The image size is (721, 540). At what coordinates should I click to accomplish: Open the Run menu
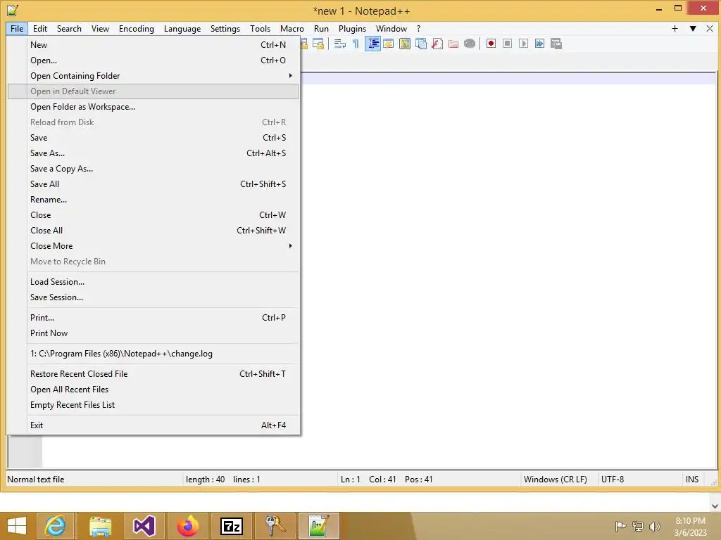pyautogui.click(x=321, y=28)
